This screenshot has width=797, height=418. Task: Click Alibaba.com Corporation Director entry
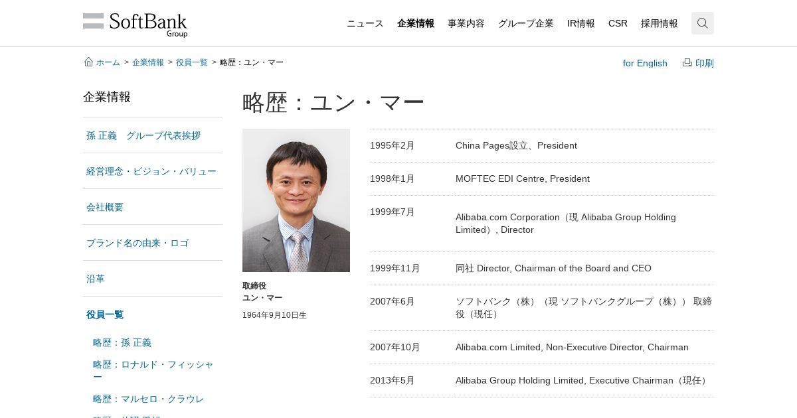[x=566, y=224]
